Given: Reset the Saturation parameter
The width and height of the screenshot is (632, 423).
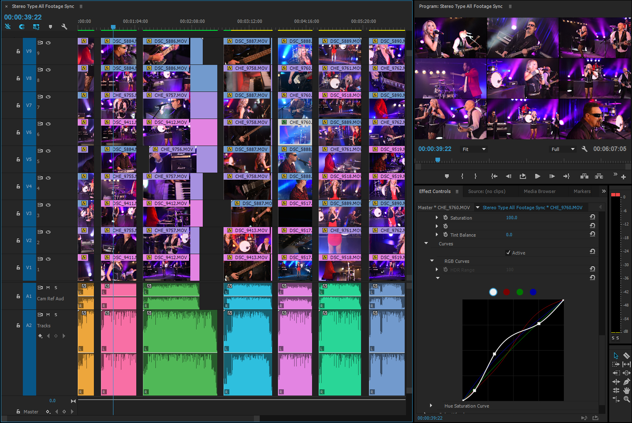Looking at the screenshot, I should pyautogui.click(x=592, y=217).
